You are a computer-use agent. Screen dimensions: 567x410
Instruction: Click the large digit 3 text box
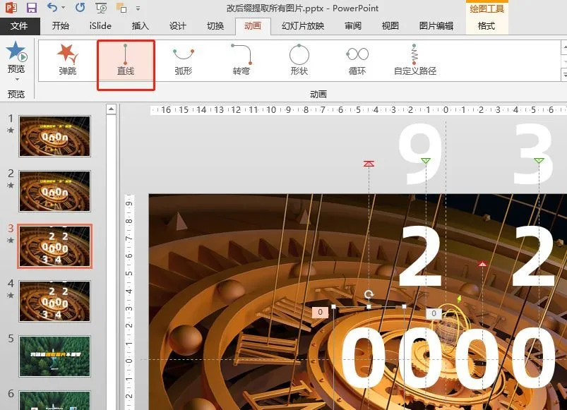pos(533,153)
